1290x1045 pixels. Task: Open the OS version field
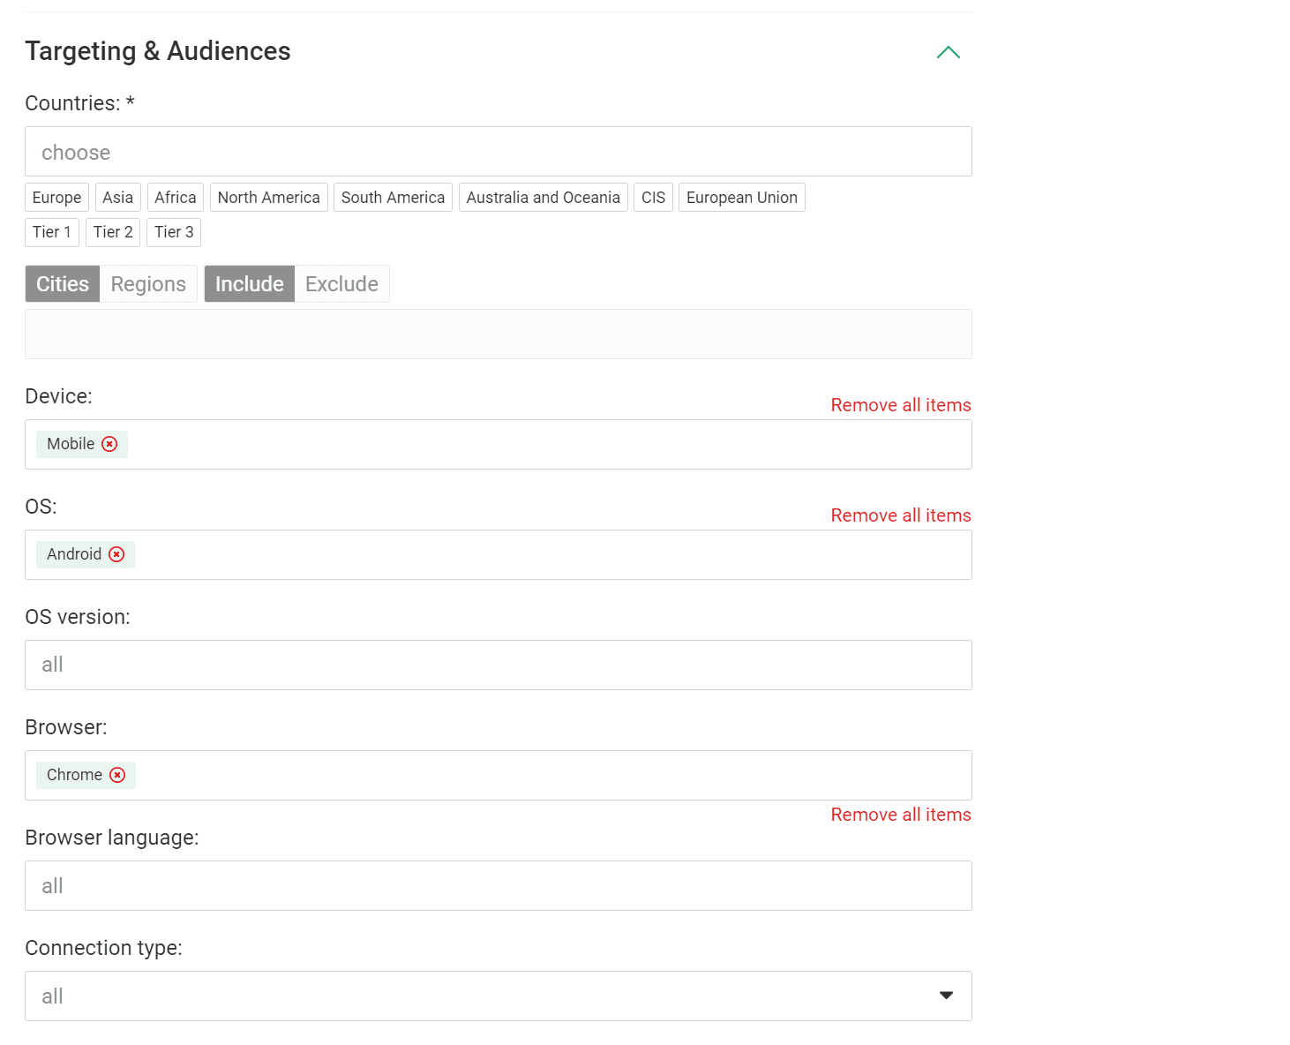click(499, 665)
